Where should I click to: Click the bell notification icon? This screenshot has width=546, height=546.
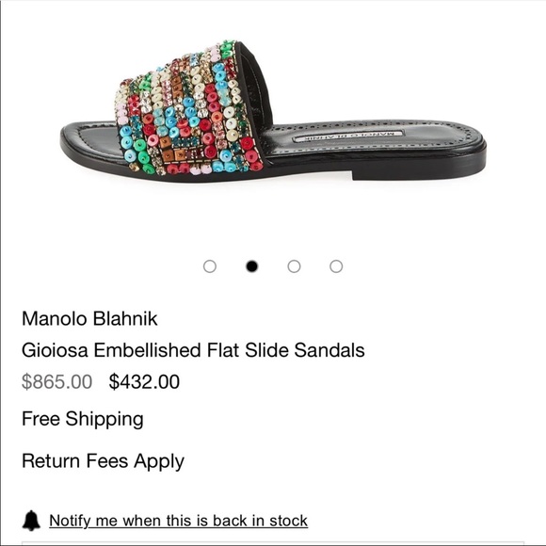pyautogui.click(x=31, y=521)
